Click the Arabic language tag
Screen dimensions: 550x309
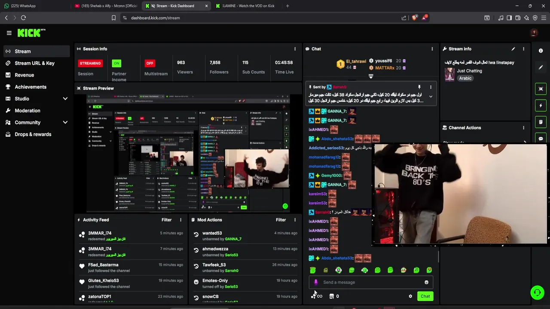pyautogui.click(x=465, y=79)
